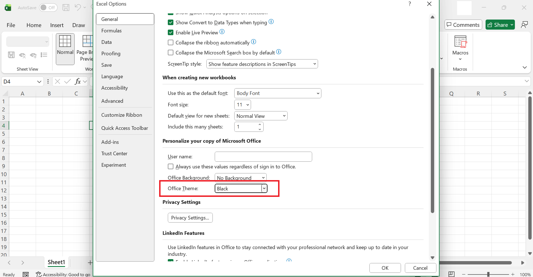The height and width of the screenshot is (277, 533).
Task: Change Default view for new sheets dropdown
Action: pyautogui.click(x=260, y=116)
